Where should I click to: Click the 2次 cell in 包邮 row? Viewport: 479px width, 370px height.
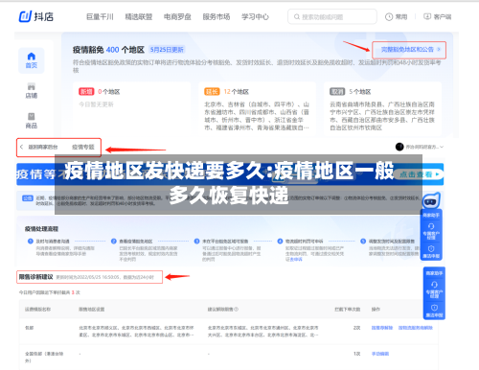pyautogui.click(x=356, y=328)
